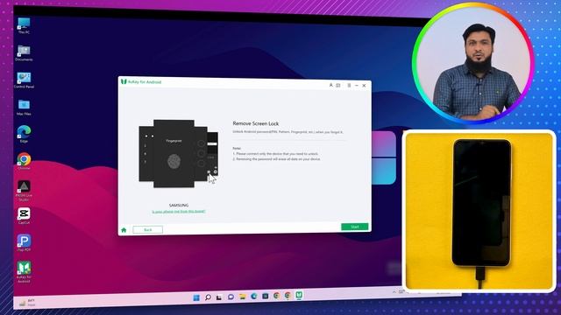Screen dimensions: 561x315
Task: Click the green Start button
Action: (x=354, y=227)
